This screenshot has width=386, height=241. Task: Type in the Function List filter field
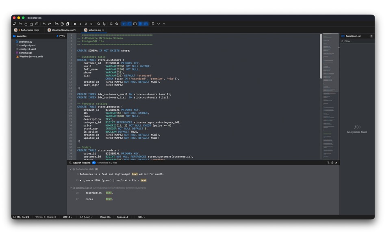(358, 41)
